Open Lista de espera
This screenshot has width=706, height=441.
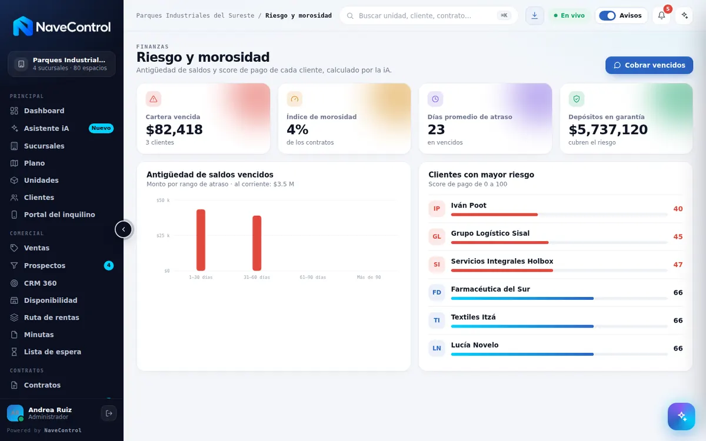[x=62, y=352]
